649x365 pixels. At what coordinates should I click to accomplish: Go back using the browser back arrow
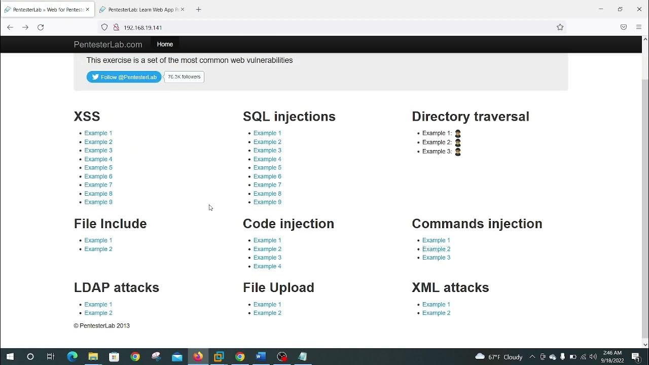(x=10, y=27)
